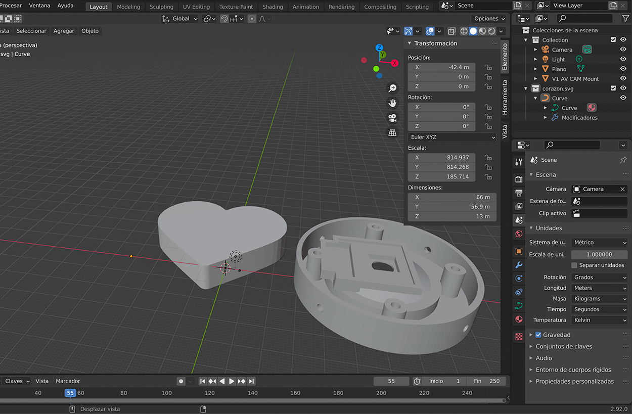This screenshot has width=632, height=414.
Task: Click the Escala de unidad value slider
Action: point(600,255)
